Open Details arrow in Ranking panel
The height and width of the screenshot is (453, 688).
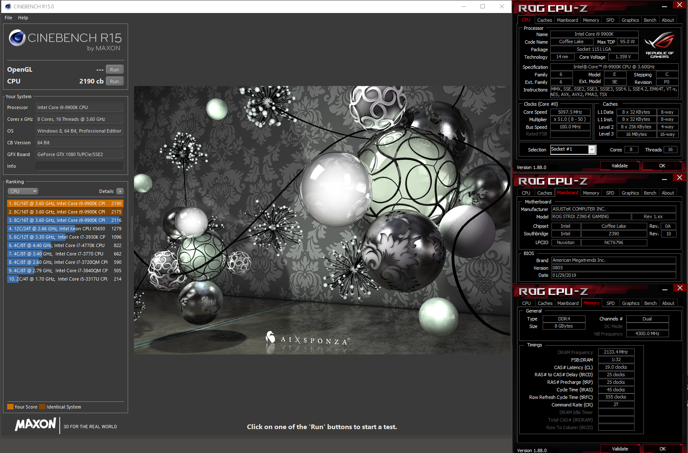(120, 191)
